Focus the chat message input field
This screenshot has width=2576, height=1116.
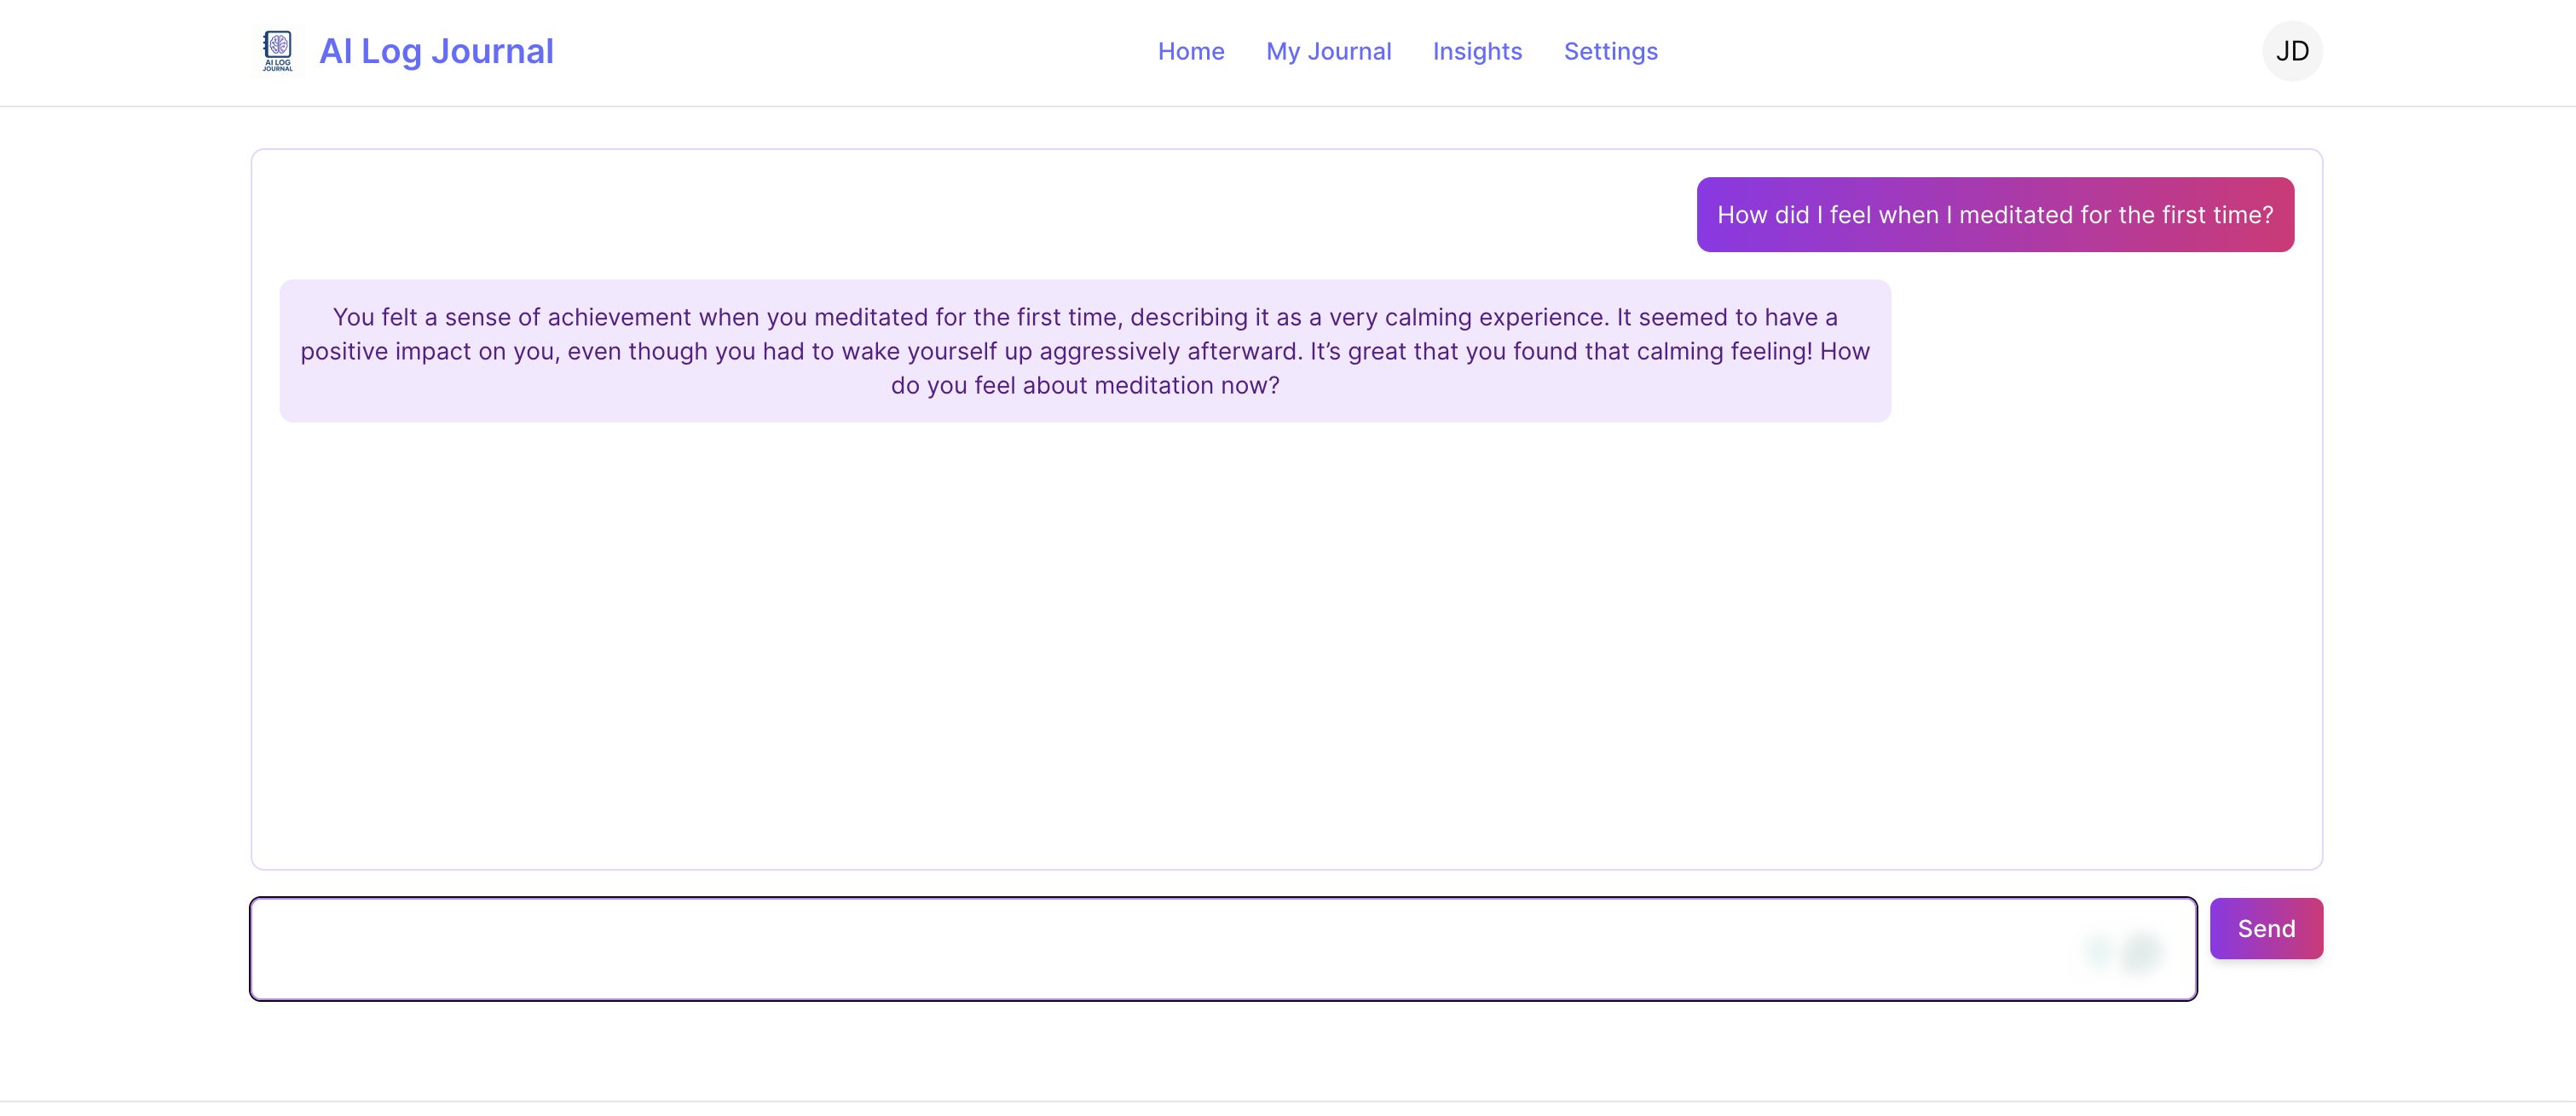[1223, 949]
